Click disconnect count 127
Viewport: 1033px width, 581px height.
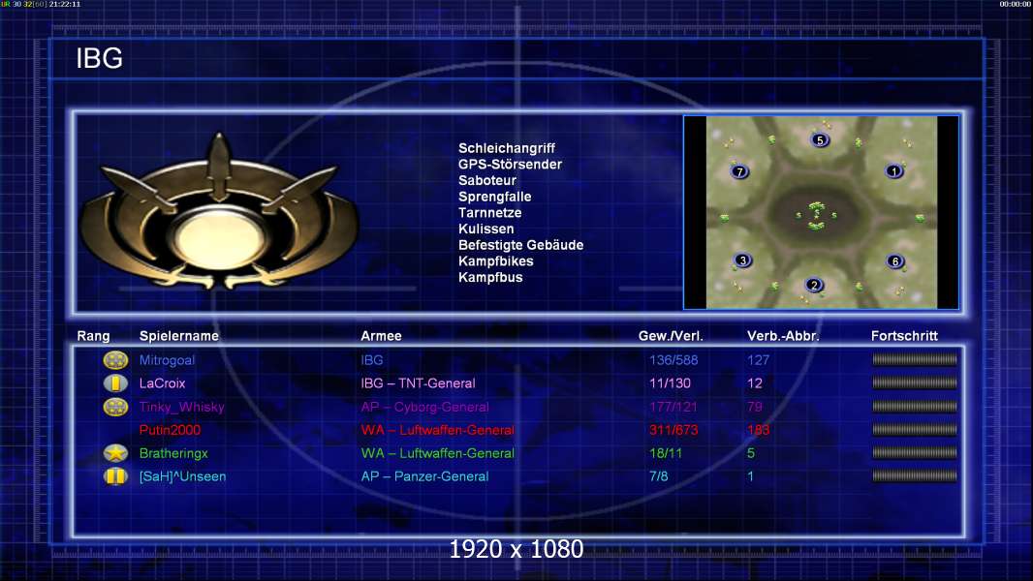pyautogui.click(x=759, y=360)
